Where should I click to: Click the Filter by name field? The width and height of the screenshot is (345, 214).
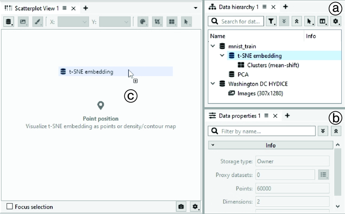[262, 131]
